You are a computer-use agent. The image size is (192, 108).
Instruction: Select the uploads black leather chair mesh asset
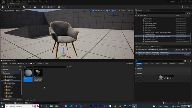pyautogui.click(x=38, y=75)
